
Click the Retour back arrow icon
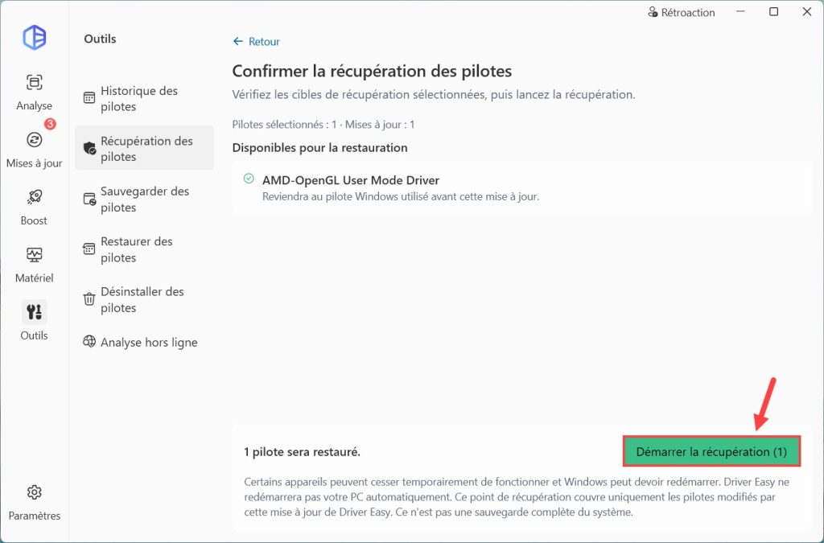(238, 42)
